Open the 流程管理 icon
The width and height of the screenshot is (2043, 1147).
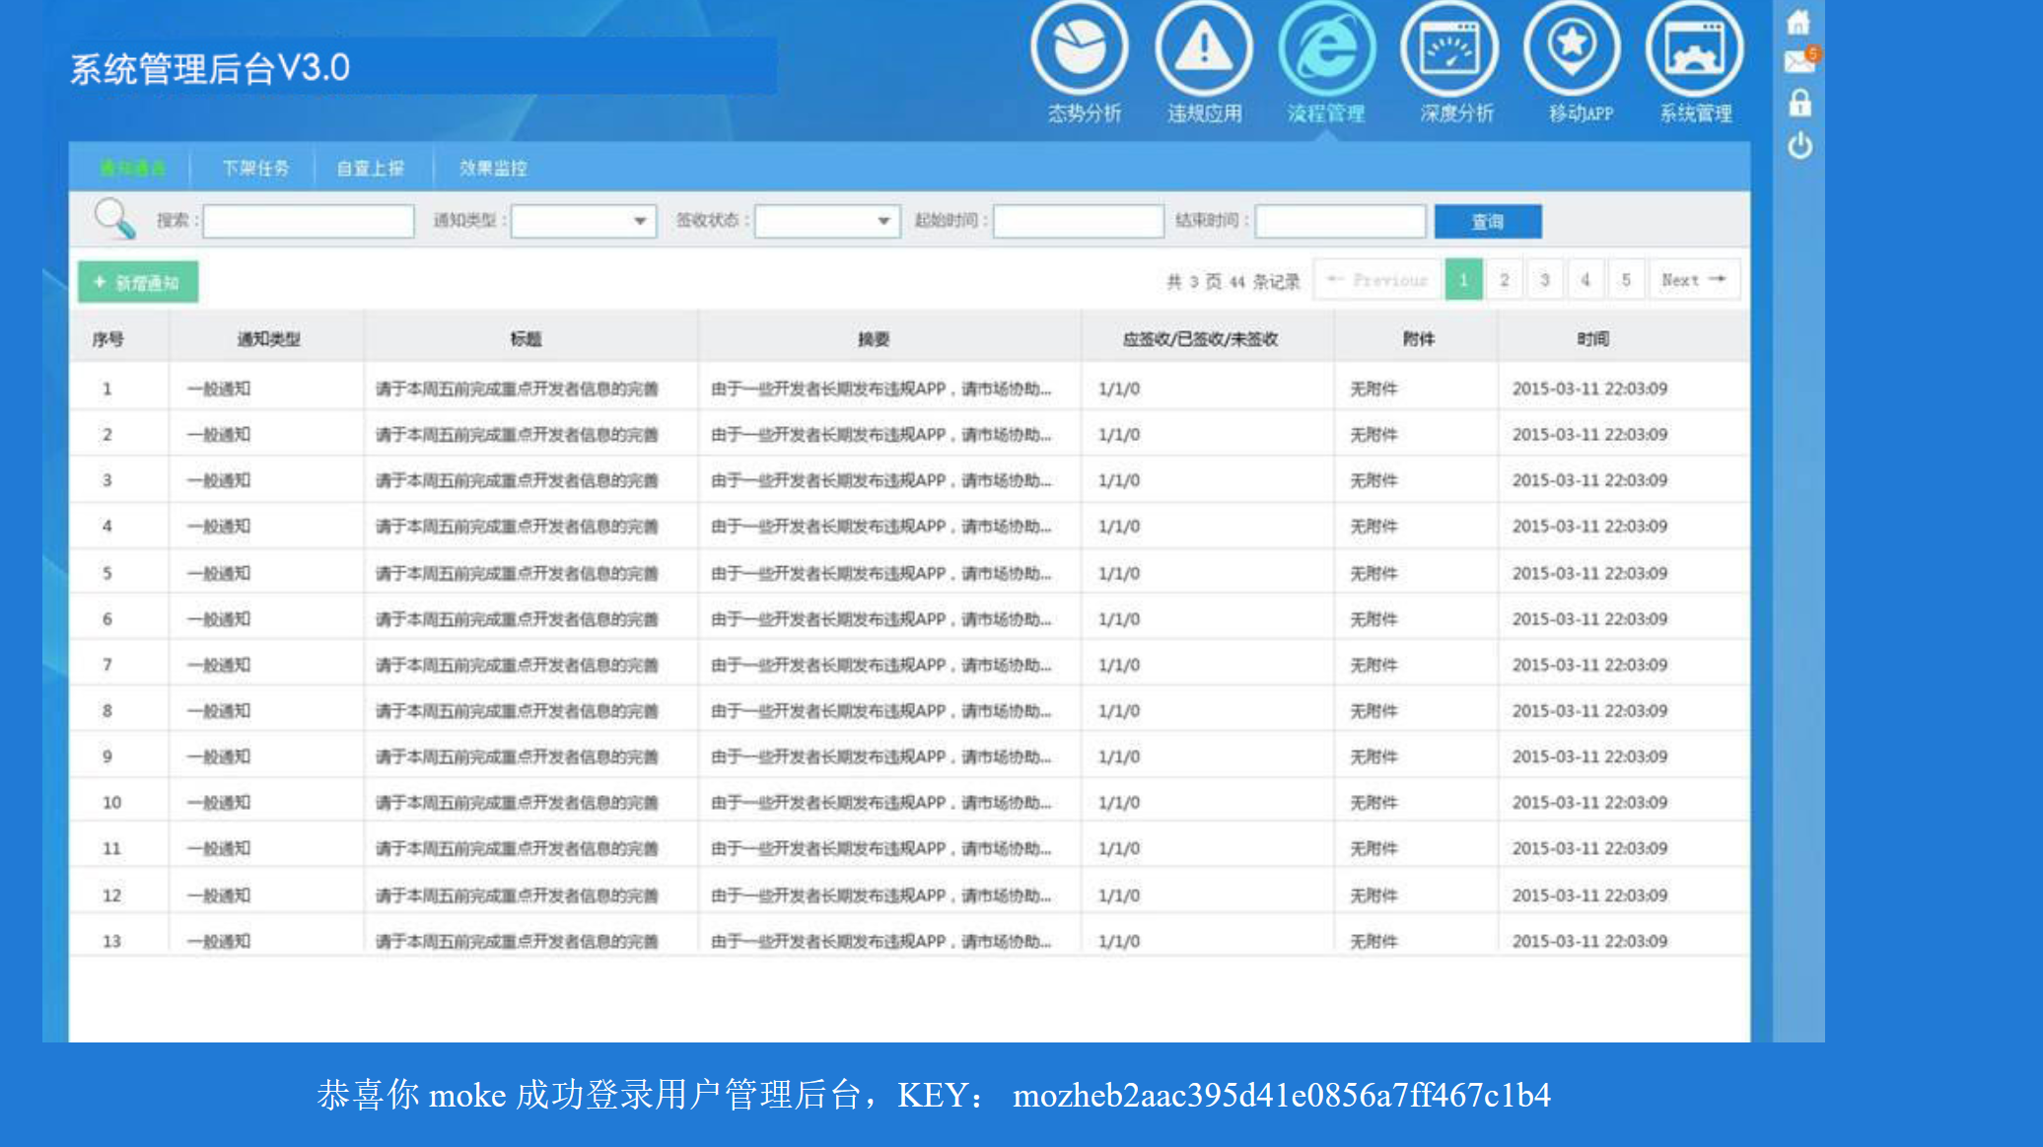coord(1326,49)
